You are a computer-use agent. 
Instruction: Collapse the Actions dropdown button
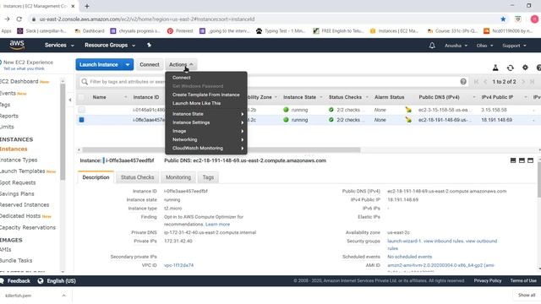point(181,64)
